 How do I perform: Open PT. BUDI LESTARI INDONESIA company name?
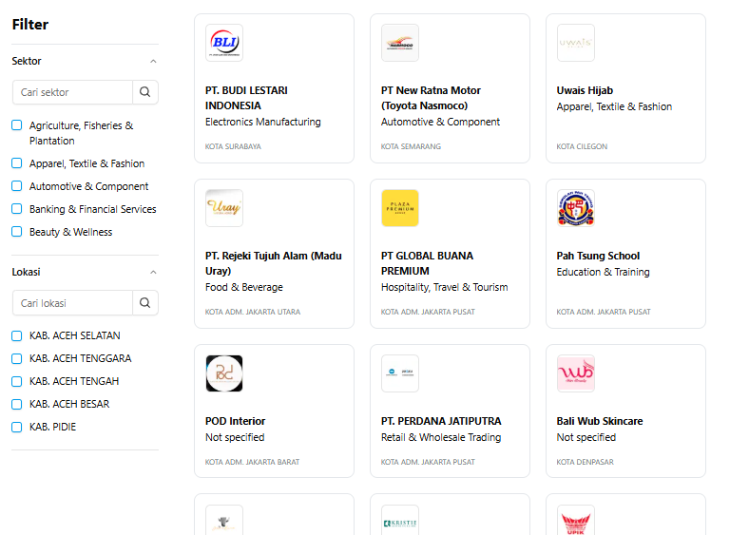coord(246,98)
